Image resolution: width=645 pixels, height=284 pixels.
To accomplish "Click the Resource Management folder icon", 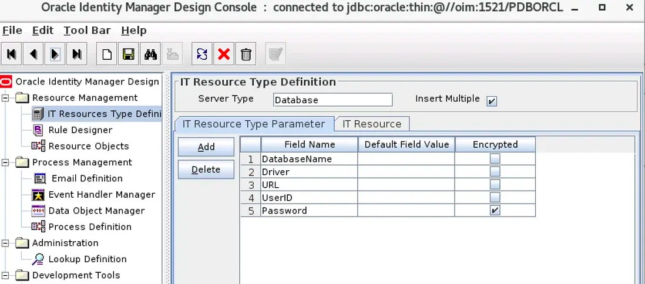I will [22, 98].
